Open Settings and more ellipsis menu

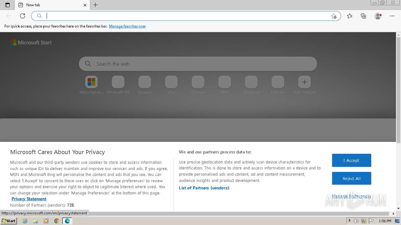392,16
